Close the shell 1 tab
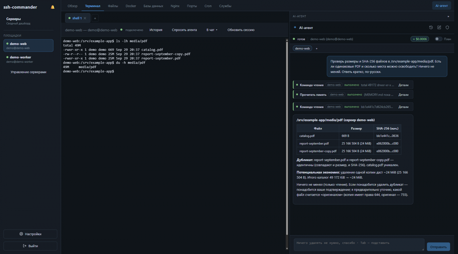Screen dimensions: 458x254 point(85,18)
